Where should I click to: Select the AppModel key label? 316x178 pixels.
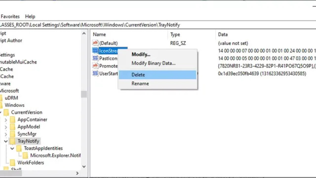(29, 127)
